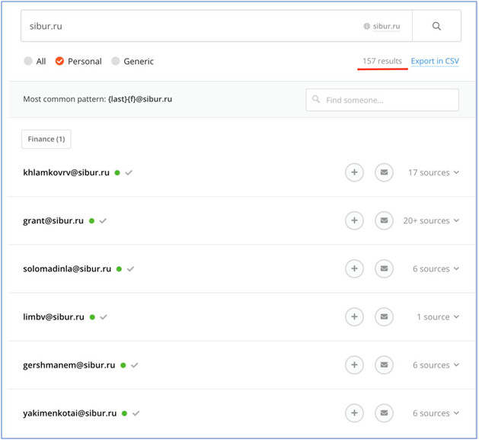This screenshot has height=440, width=479.
Task: Click the envelope icon for limbv@sibur.ru
Action: pyautogui.click(x=385, y=317)
